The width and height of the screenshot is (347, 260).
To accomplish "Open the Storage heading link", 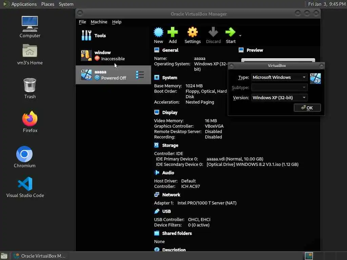I will (x=170, y=145).
